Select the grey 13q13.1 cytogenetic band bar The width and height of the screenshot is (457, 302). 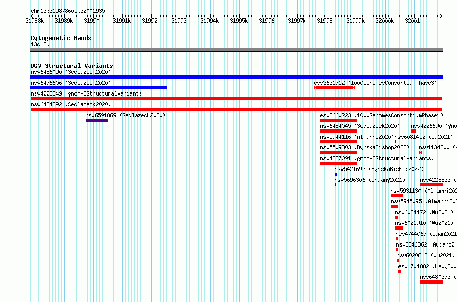pos(236,50)
